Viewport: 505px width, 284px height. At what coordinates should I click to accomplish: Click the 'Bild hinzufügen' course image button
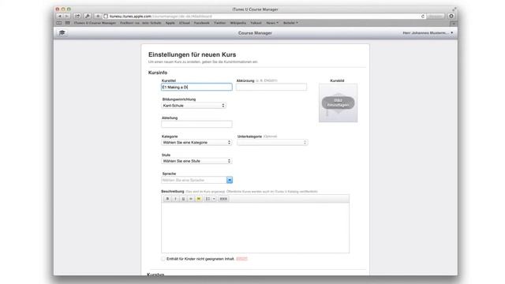click(x=339, y=103)
